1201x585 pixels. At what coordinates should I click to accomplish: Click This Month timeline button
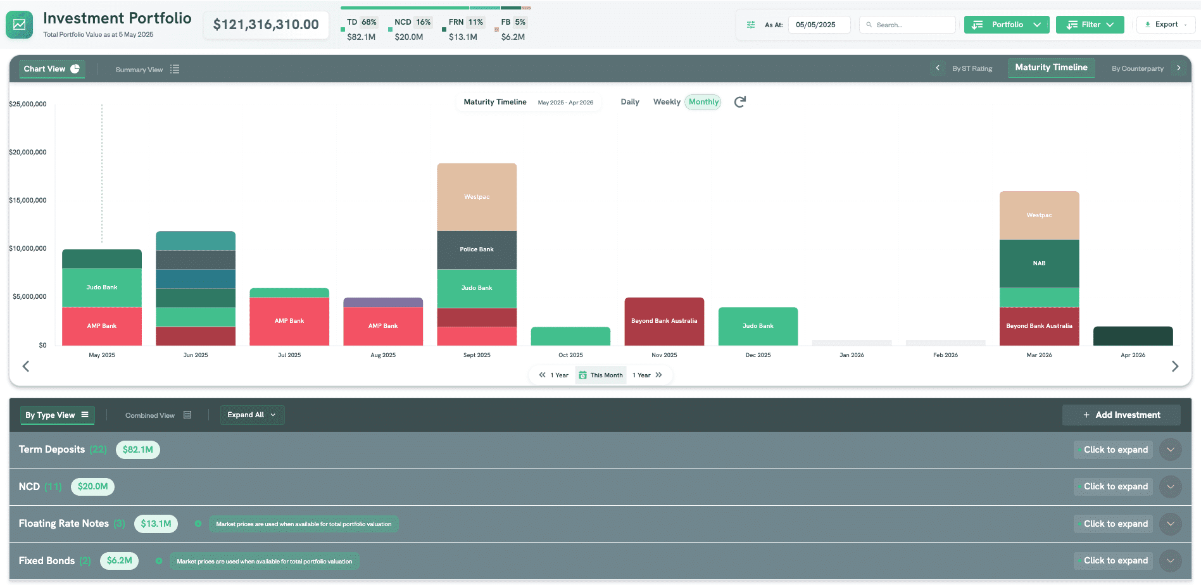(x=601, y=375)
